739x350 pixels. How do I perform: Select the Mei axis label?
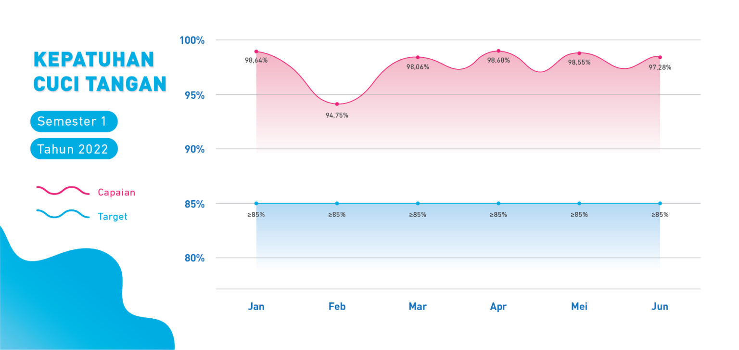coord(579,307)
